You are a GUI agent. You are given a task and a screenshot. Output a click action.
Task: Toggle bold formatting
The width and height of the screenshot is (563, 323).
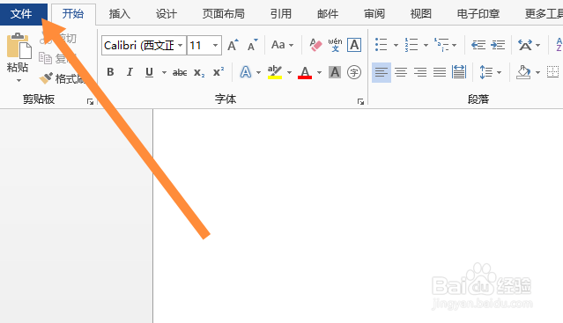click(110, 72)
